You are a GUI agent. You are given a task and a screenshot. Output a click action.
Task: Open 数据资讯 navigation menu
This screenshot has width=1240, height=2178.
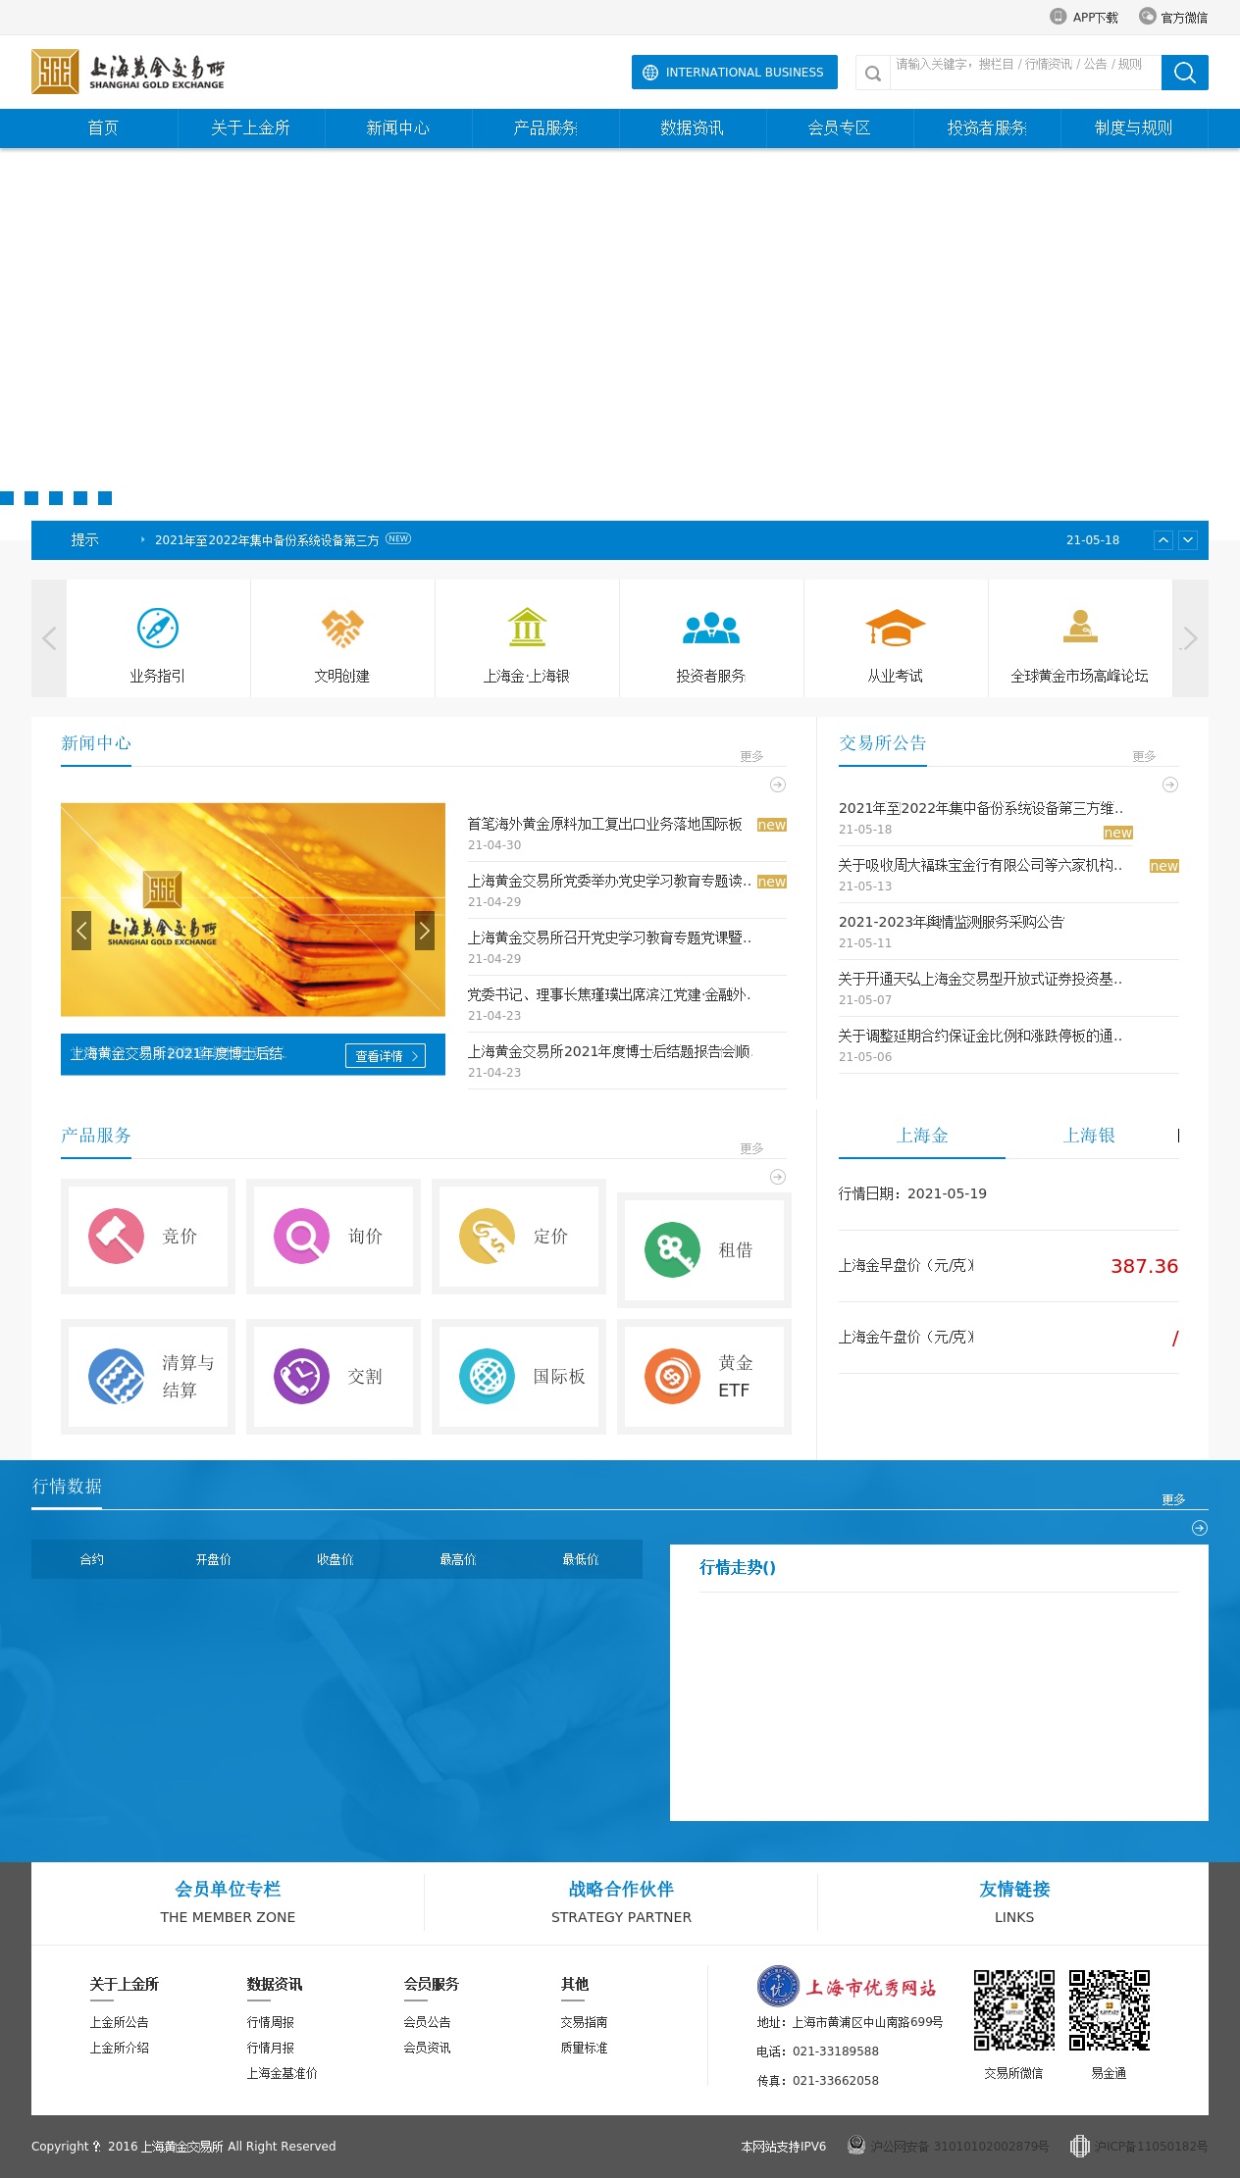[693, 127]
